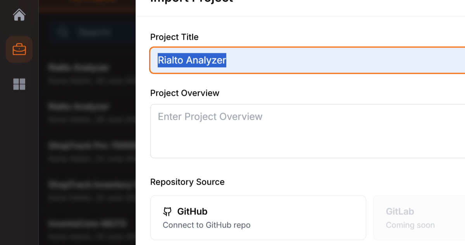This screenshot has height=245, width=465.
Task: Open the topmost Rialto Analyzer list entry
Action: [x=92, y=71]
